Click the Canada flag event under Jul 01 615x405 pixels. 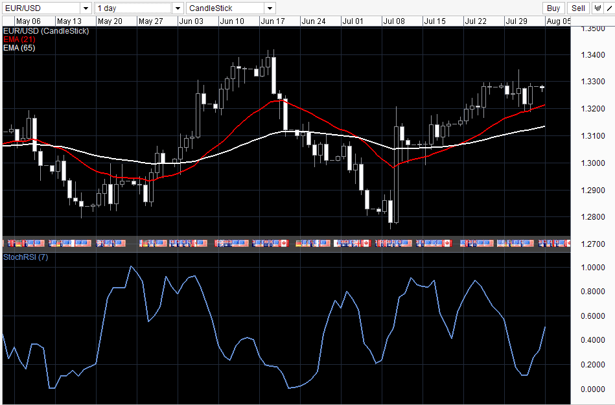(366, 244)
